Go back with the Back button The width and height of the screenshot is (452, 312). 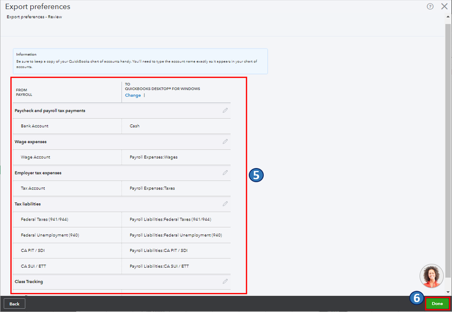[x=14, y=303]
